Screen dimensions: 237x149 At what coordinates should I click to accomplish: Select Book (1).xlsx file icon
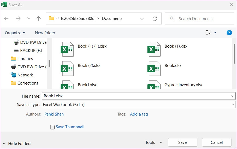(154, 49)
